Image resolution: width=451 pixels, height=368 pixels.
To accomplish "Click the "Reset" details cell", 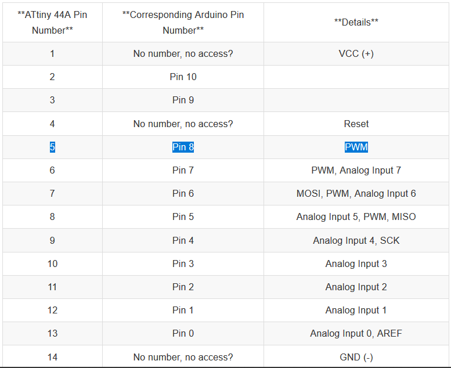I will tap(356, 124).
